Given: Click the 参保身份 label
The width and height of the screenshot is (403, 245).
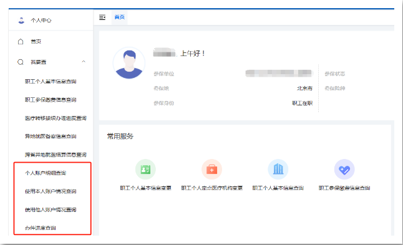Looking at the screenshot, I should coord(164,103).
